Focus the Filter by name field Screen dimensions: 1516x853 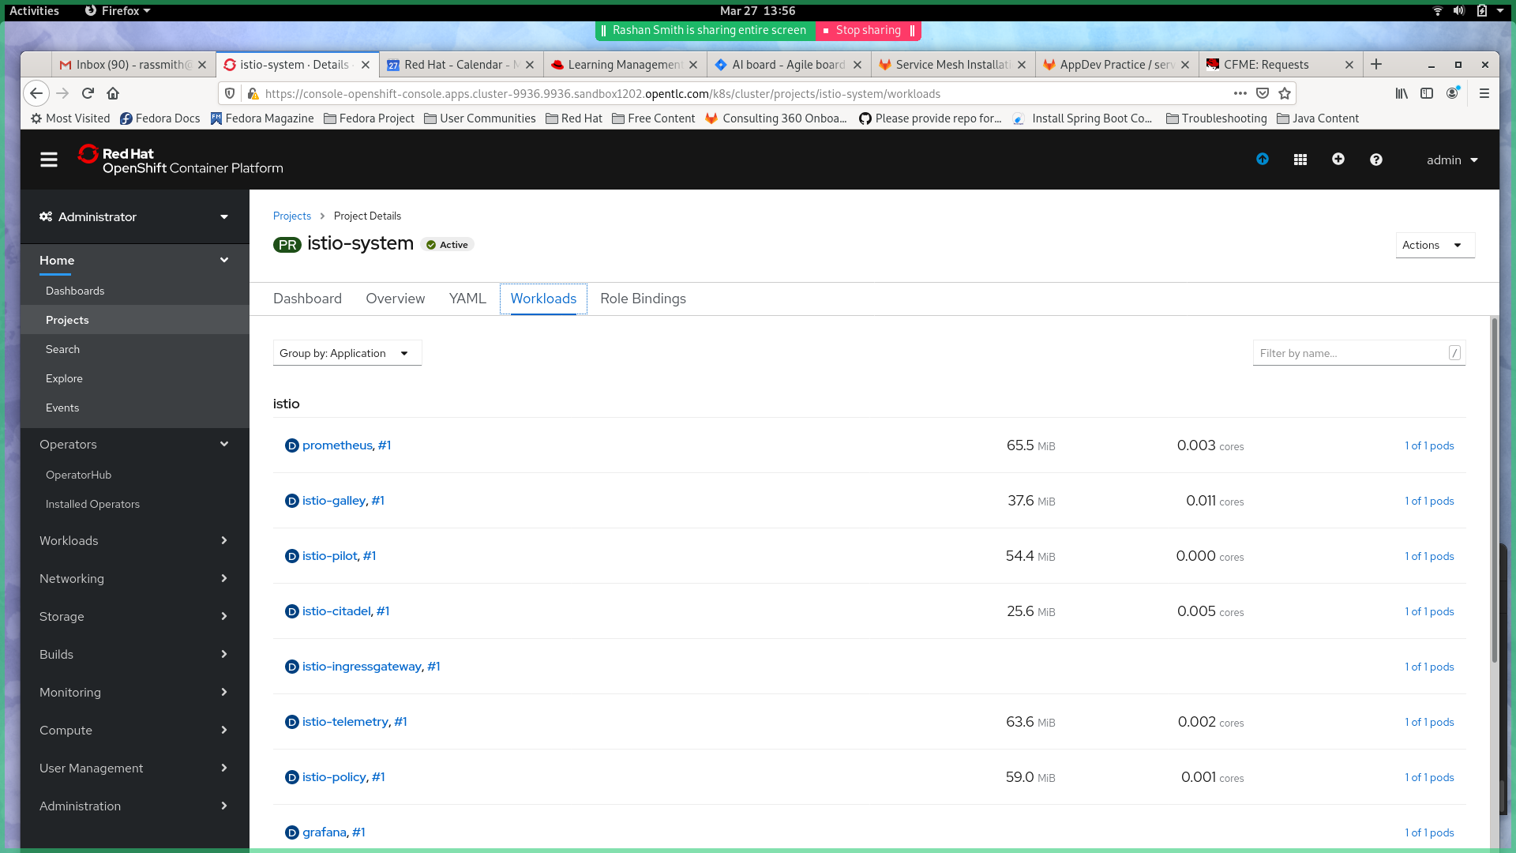point(1352,353)
